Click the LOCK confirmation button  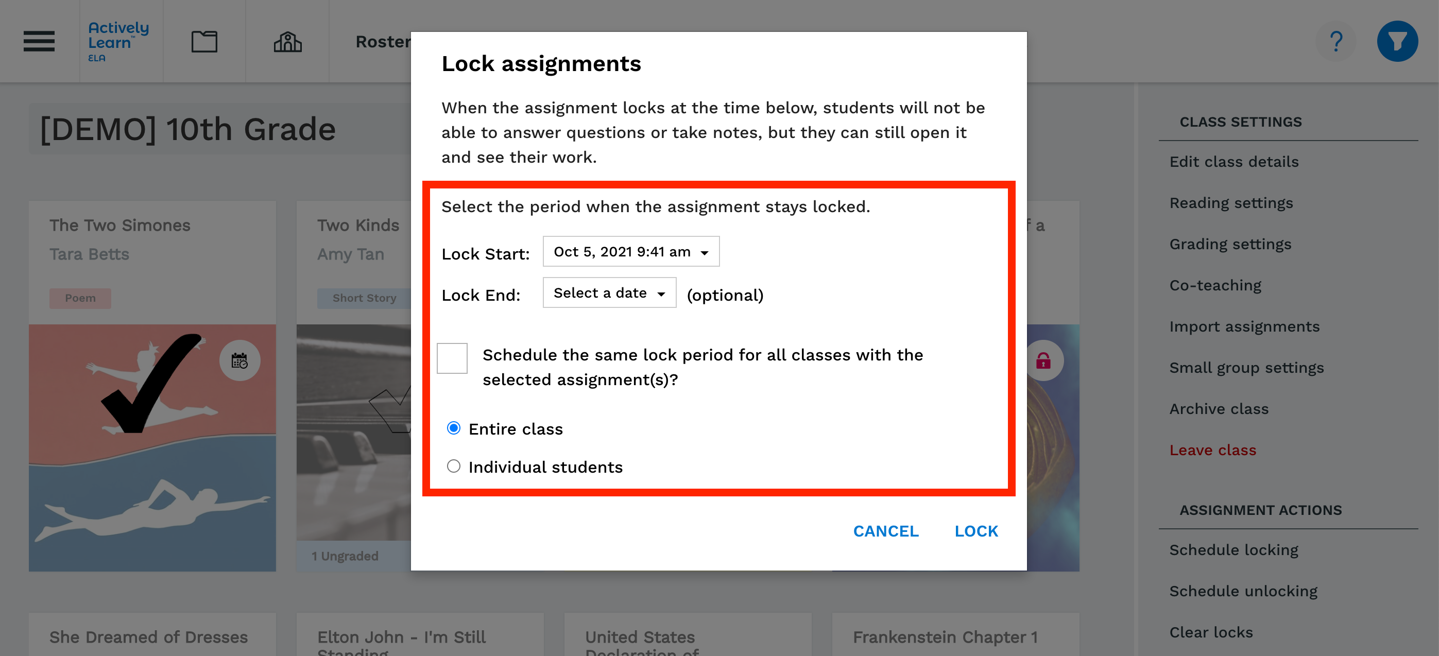pyautogui.click(x=977, y=530)
